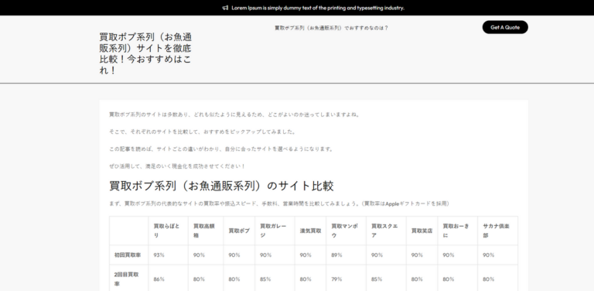Click the サカナ倶楽部 column header

click(498, 231)
